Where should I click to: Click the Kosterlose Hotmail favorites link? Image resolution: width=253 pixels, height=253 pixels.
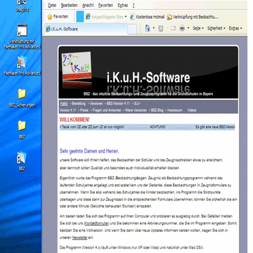[148, 17]
